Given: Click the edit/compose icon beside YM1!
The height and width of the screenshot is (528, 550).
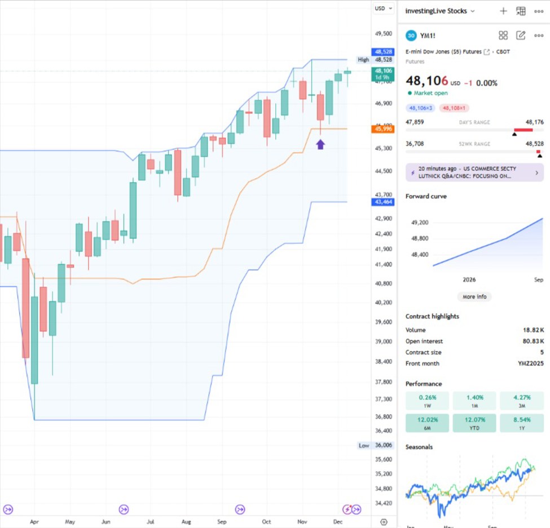Looking at the screenshot, I should pos(520,35).
